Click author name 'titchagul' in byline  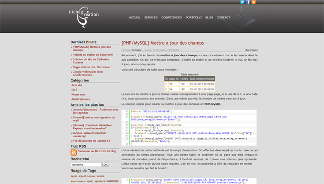[137, 50]
